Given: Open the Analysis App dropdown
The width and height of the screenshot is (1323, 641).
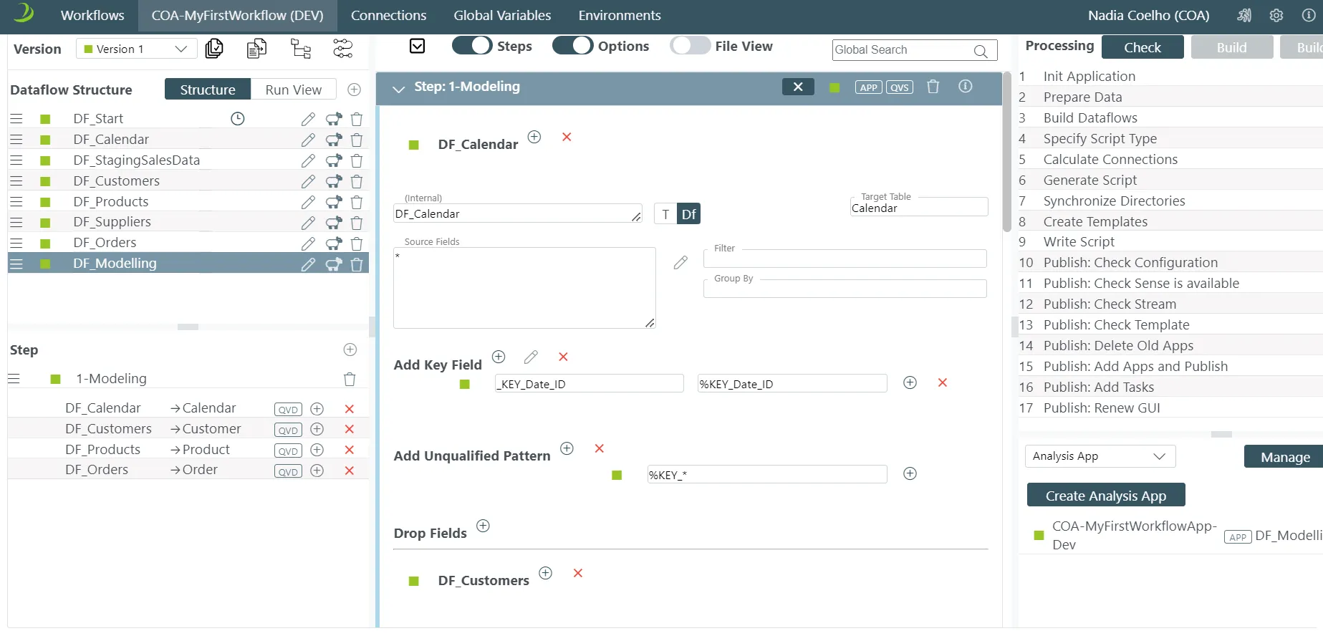Looking at the screenshot, I should 1100,456.
